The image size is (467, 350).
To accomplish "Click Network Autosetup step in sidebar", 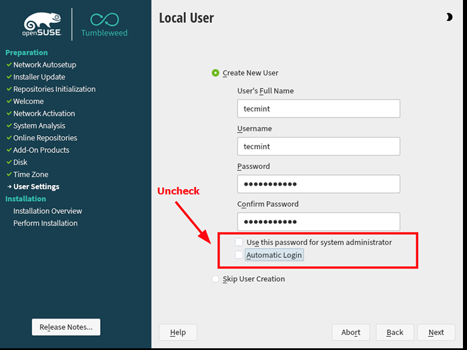I will 45,65.
